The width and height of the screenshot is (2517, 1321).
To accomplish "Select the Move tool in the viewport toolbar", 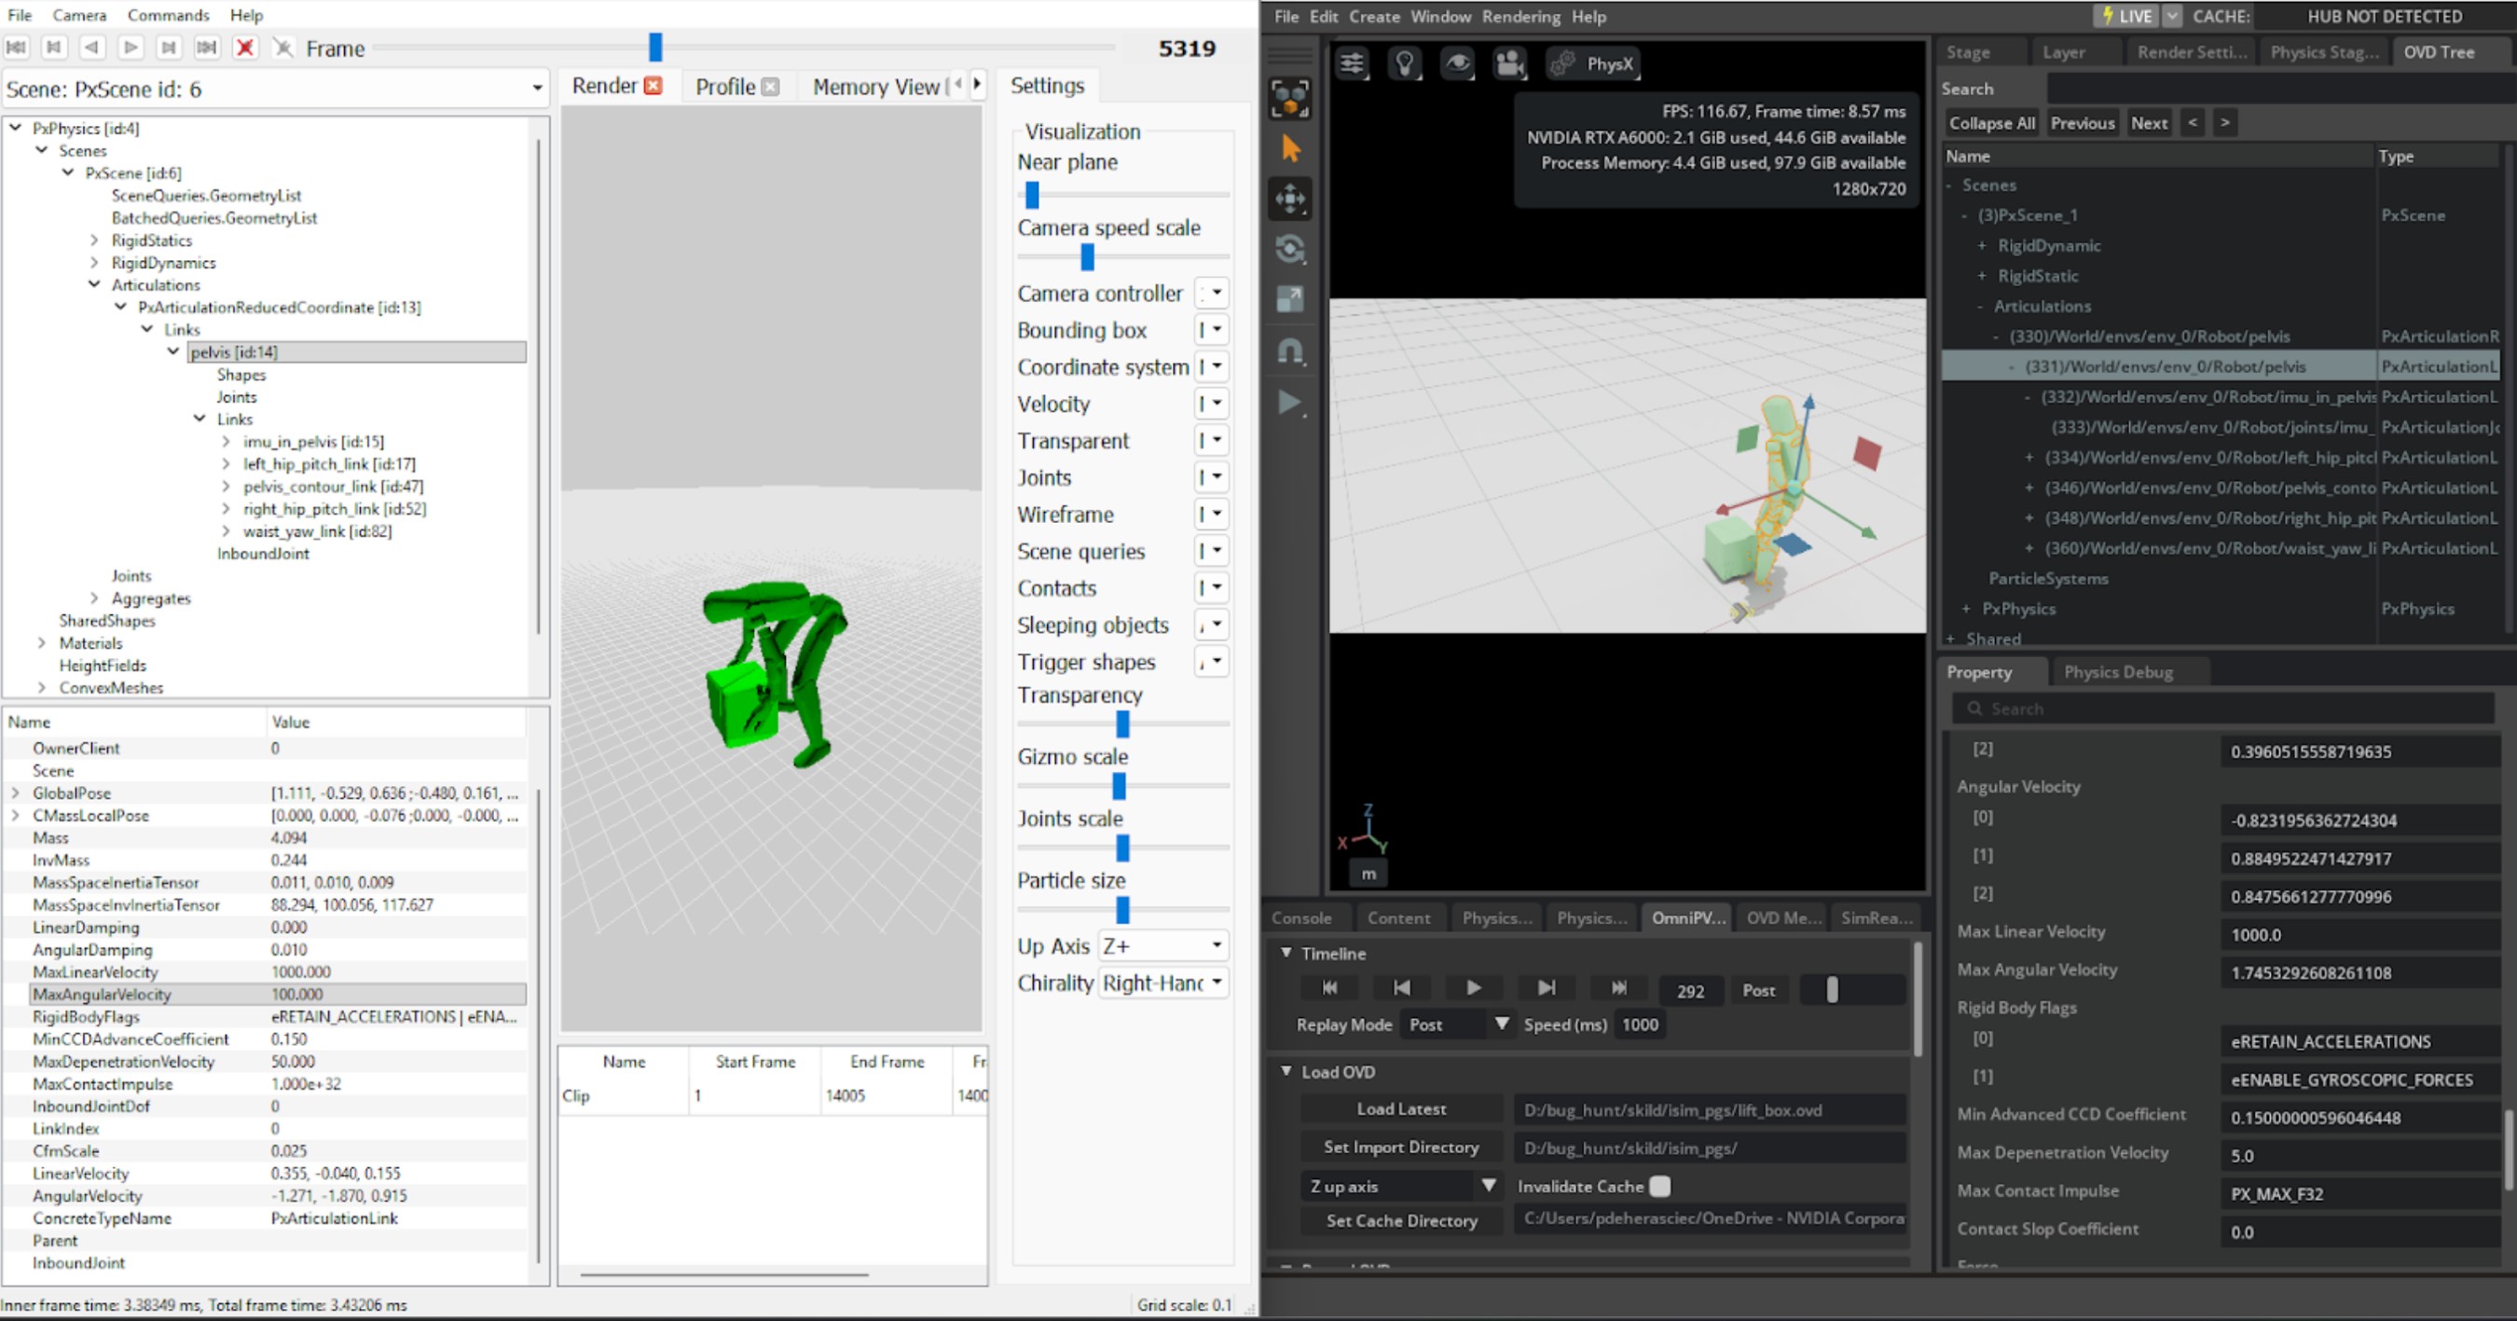I will click(1291, 199).
